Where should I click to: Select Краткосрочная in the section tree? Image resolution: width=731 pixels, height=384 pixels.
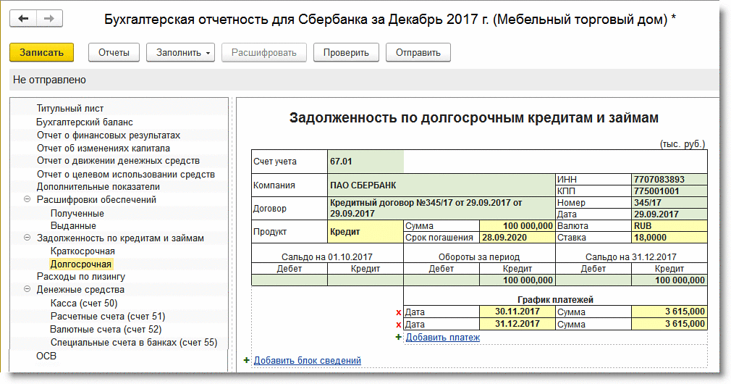pos(83,251)
